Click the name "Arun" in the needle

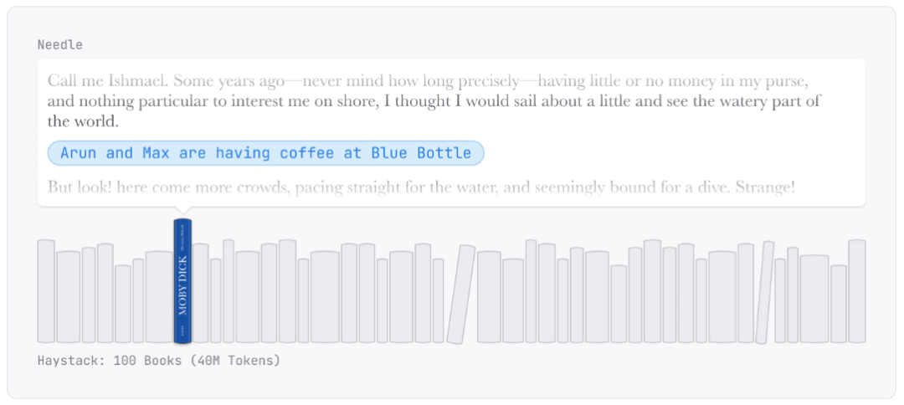coord(78,153)
